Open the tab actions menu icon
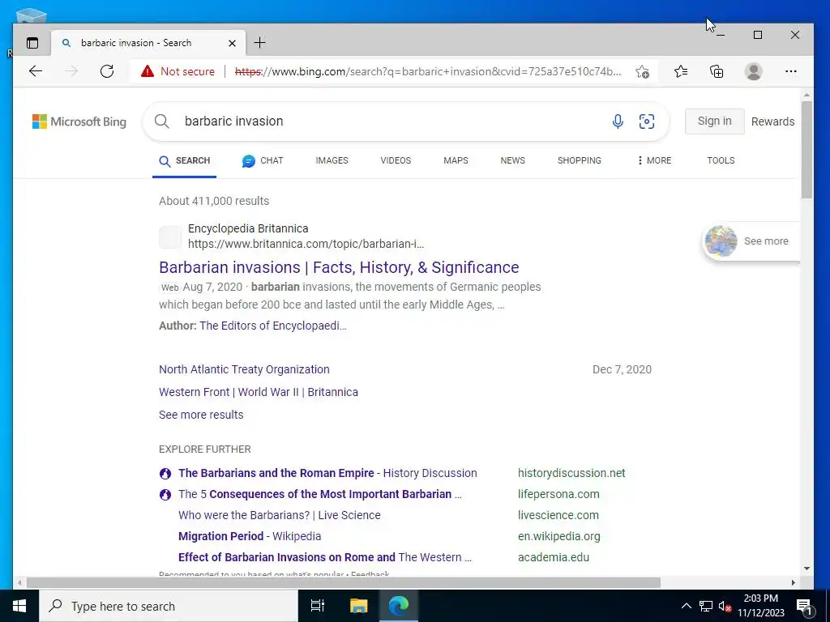 [32, 43]
